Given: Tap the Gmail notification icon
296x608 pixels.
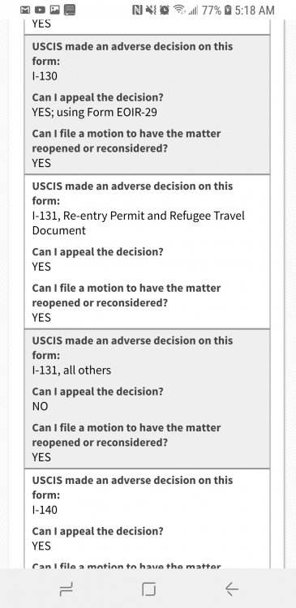Looking at the screenshot, I should (x=25, y=10).
